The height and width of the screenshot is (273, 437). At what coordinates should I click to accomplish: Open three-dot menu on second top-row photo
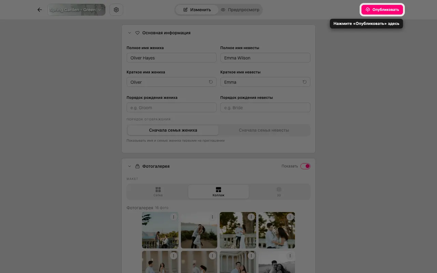212,217
